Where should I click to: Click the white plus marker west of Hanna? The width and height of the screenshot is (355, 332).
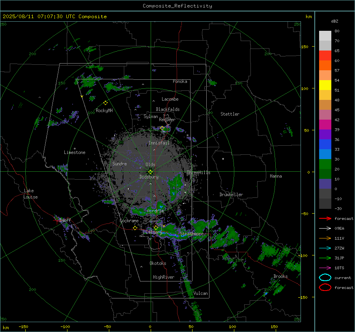pyautogui.click(x=223, y=159)
